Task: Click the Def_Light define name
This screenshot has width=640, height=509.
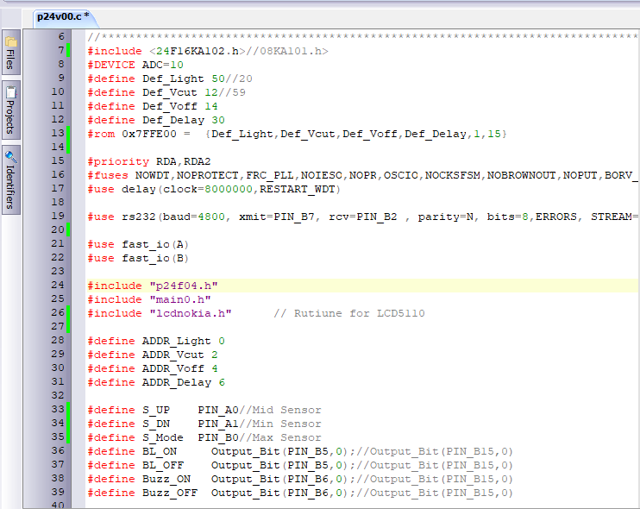Action: pyautogui.click(x=173, y=79)
